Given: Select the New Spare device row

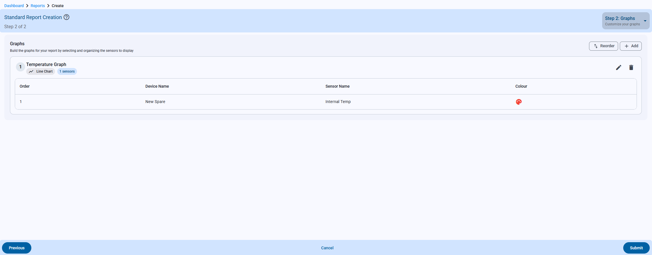Looking at the screenshot, I should click(x=155, y=102).
